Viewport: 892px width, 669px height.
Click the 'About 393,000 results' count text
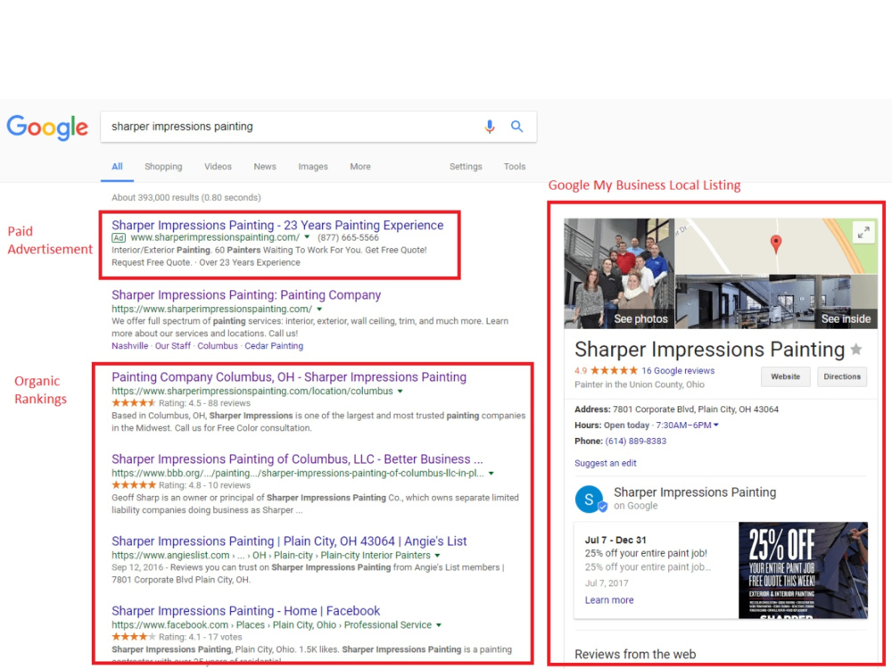(186, 197)
